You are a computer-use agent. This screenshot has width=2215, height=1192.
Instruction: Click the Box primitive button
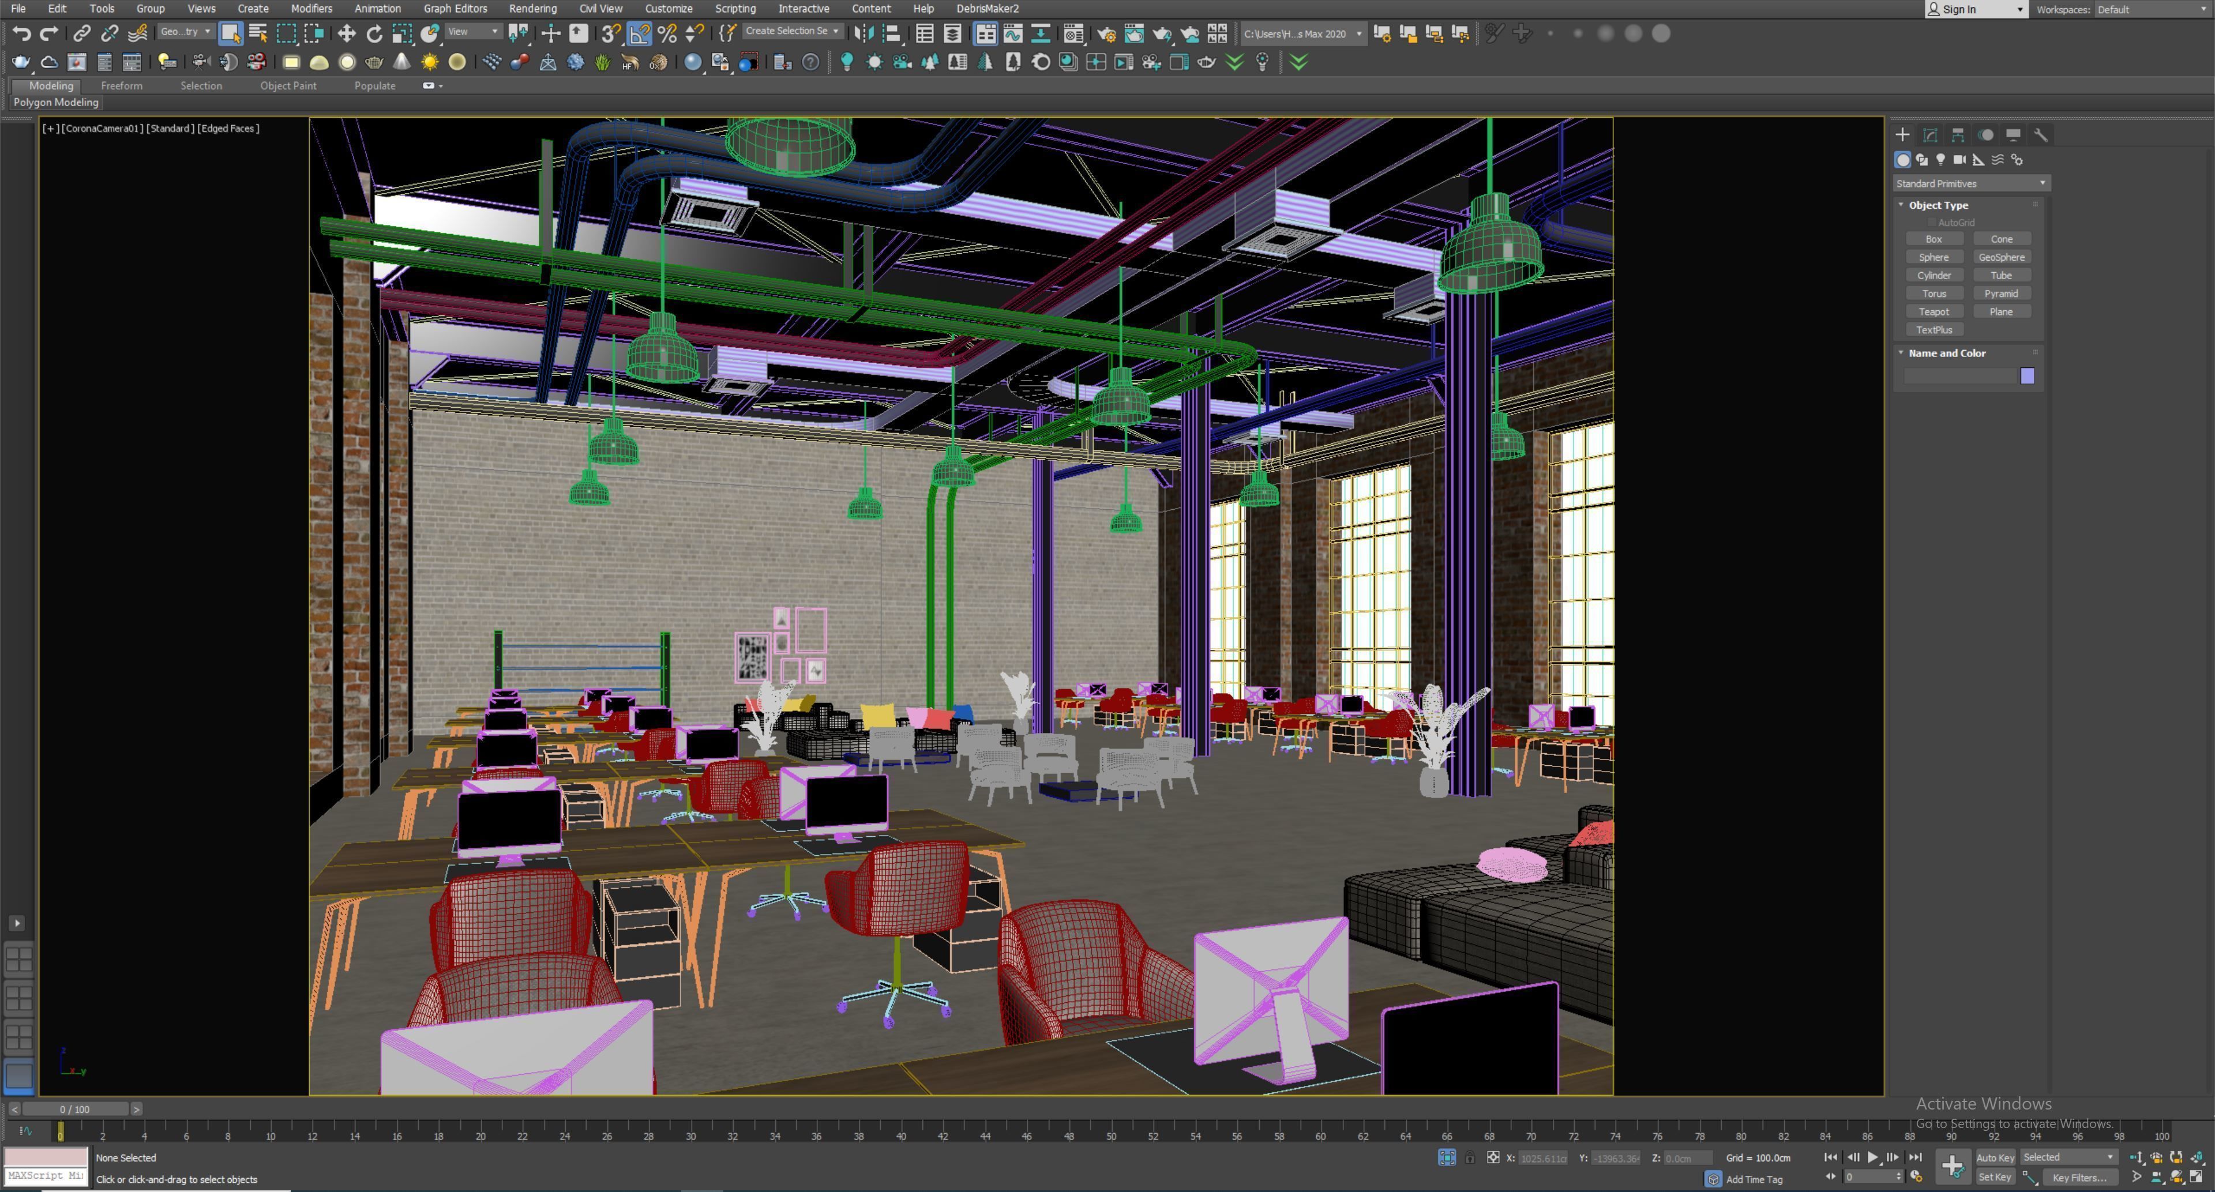(1934, 239)
